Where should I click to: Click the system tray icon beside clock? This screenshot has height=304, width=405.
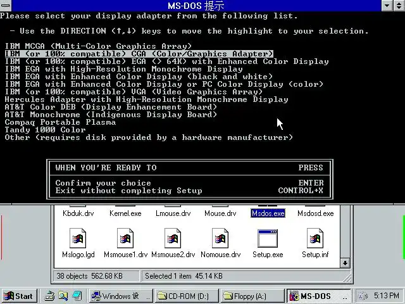tap(364, 296)
